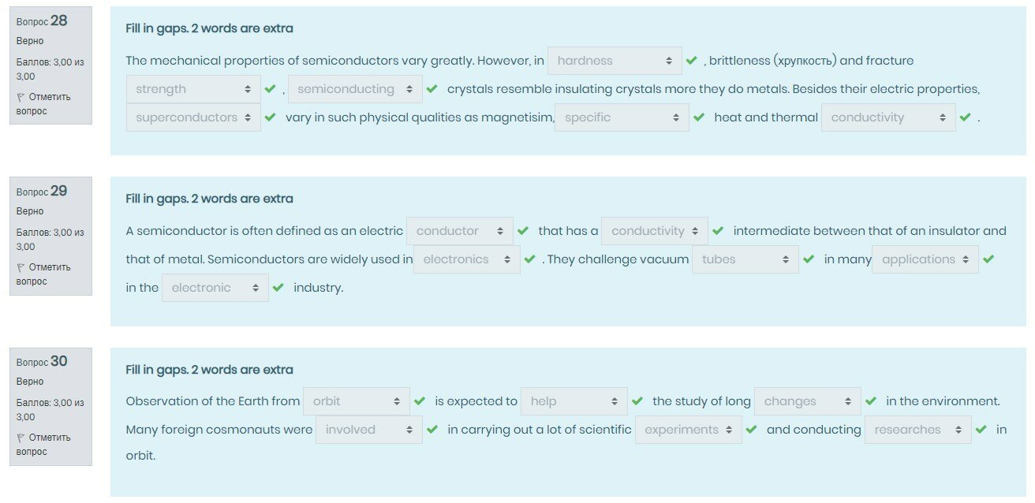1035x503 pixels.
Task: Click green checkmark after 'superconductors' dropdown
Action: pos(270,117)
